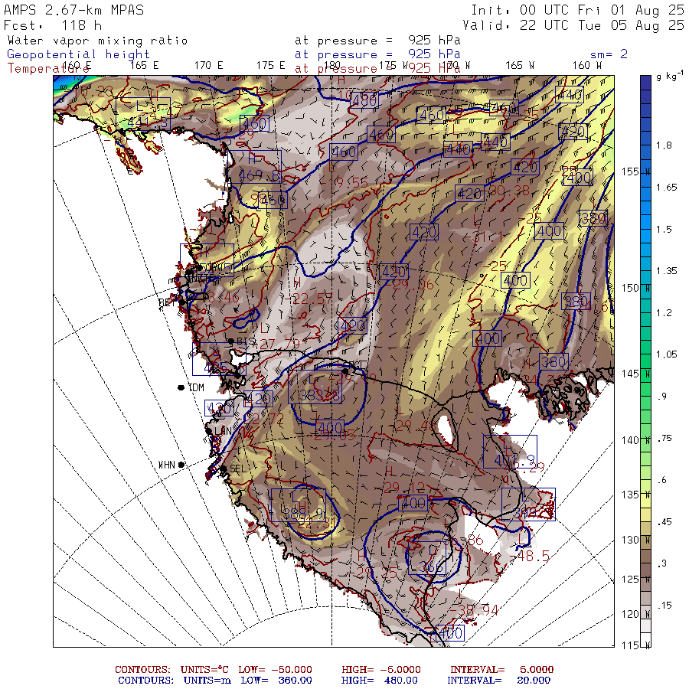
Task: Click the blue 'UNITS=m' legend text
Action: [x=207, y=681]
